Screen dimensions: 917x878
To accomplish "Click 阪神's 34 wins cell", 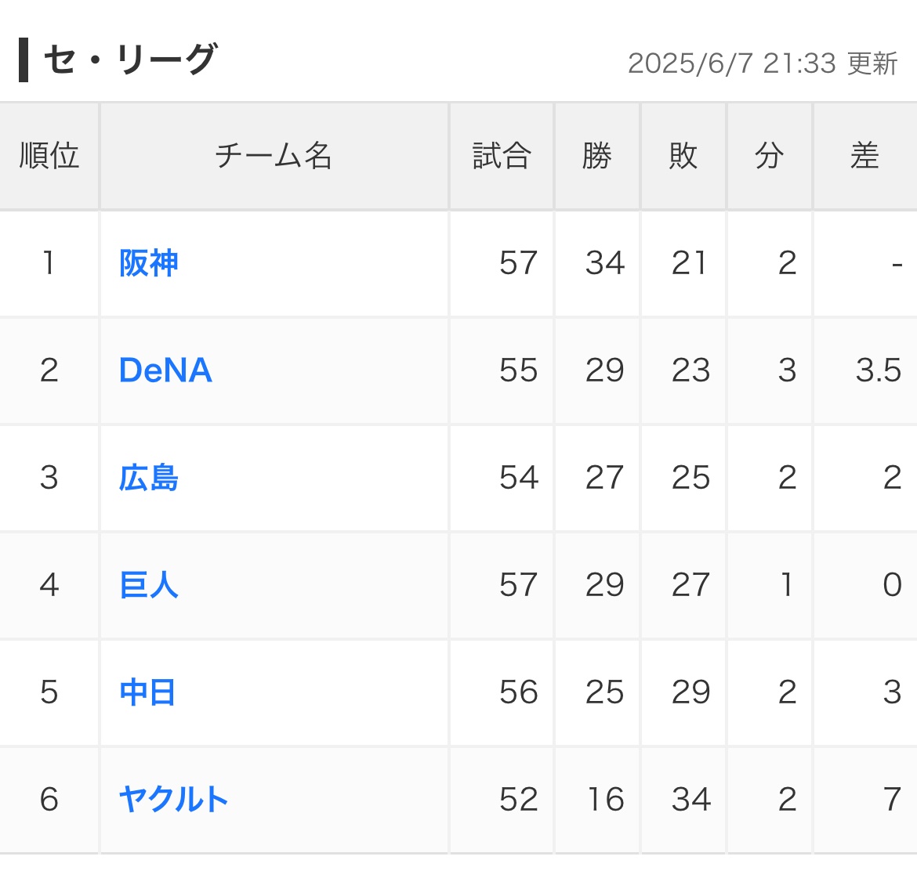I will pyautogui.click(x=596, y=263).
